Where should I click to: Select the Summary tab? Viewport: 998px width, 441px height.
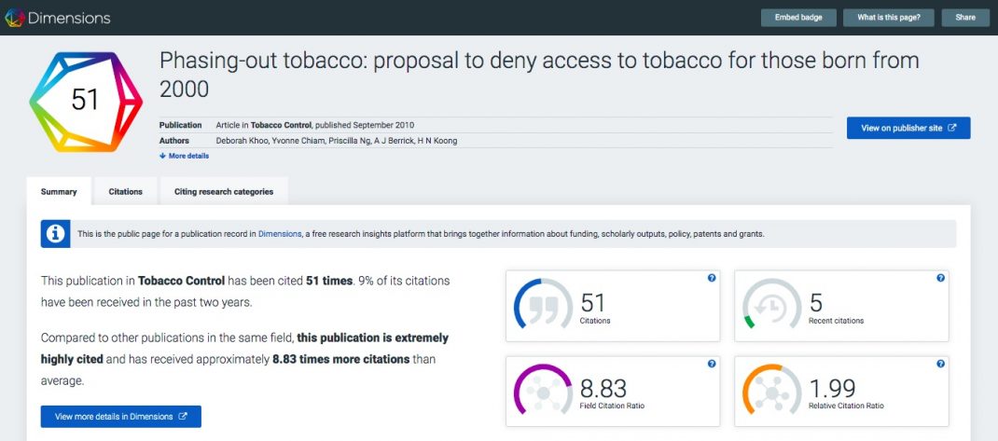59,192
